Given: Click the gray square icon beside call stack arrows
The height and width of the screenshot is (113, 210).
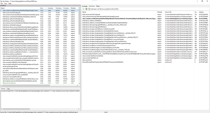Looking at the screenshot, I should (89, 9).
